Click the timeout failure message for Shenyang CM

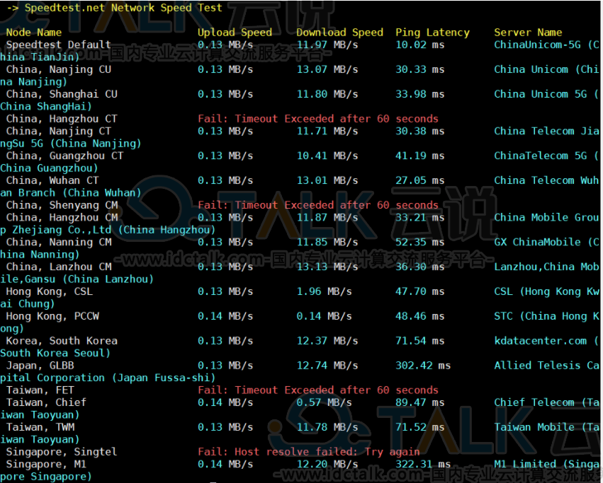[x=318, y=205]
